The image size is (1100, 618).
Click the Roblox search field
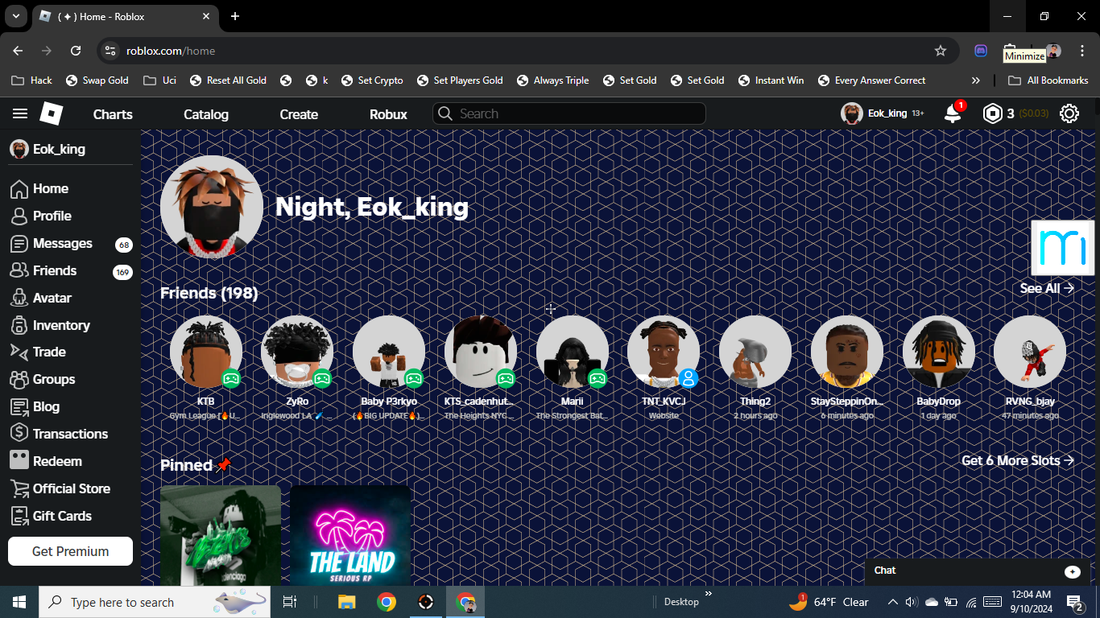point(569,113)
